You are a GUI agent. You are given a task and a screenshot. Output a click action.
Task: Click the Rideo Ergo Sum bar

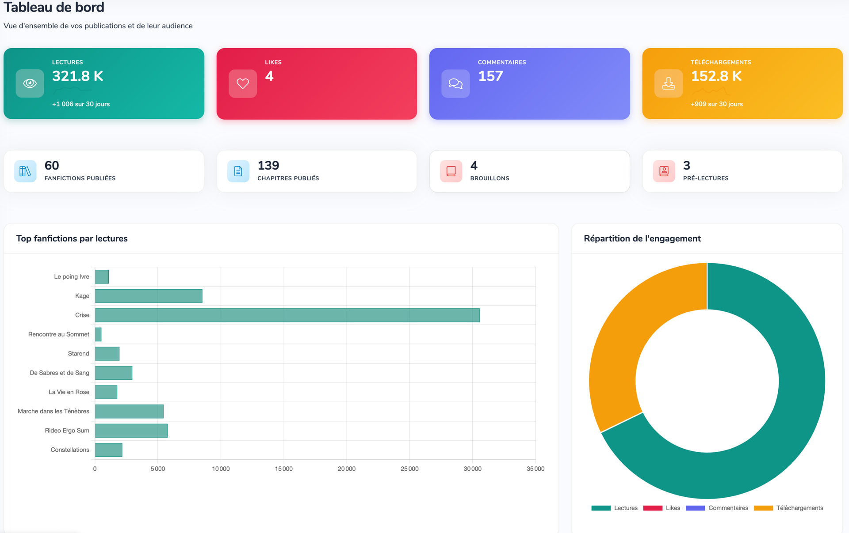click(x=131, y=431)
